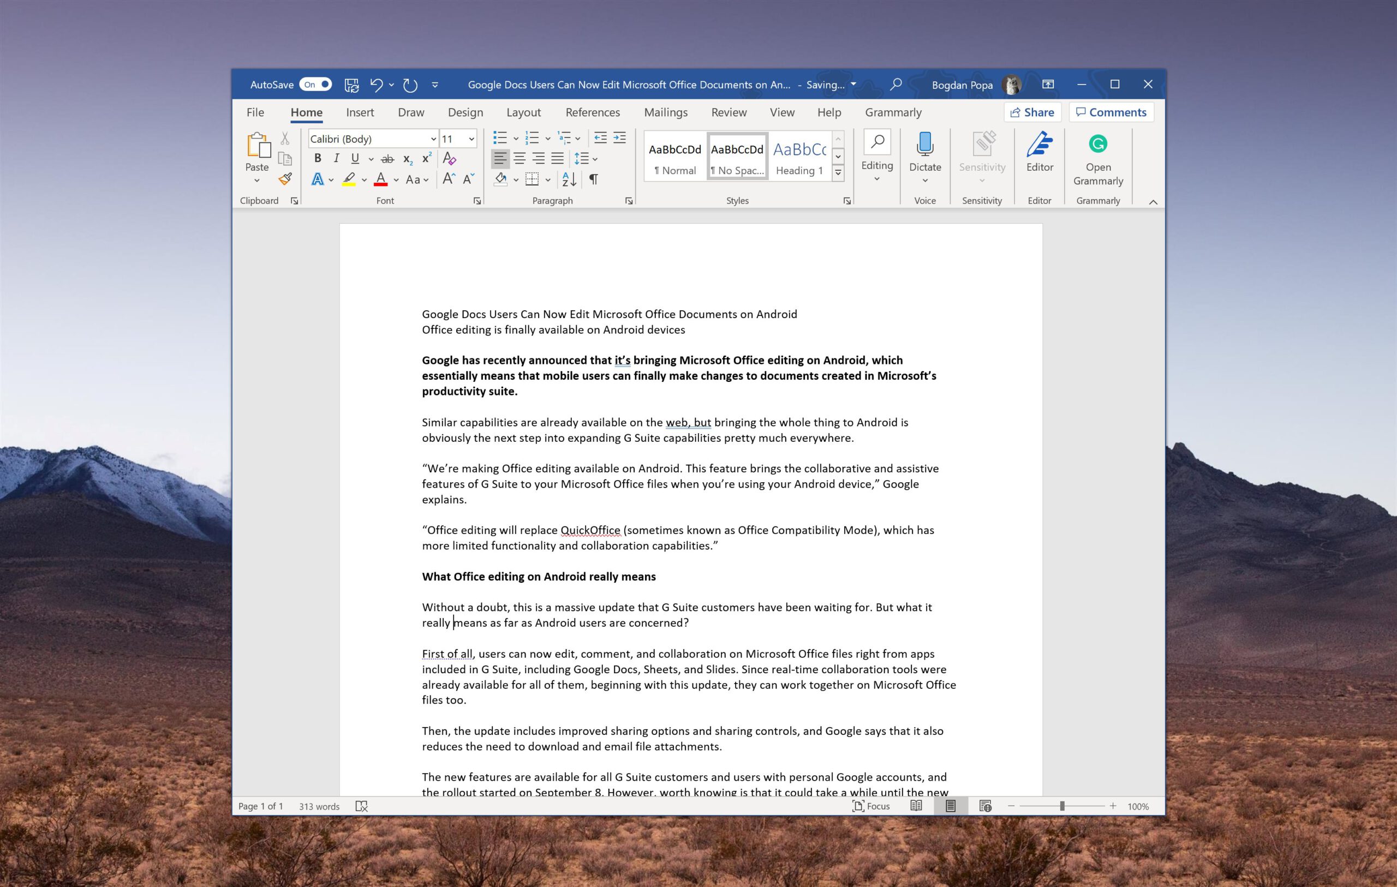The width and height of the screenshot is (1397, 887).
Task: Adjust the zoom slider
Action: click(x=1062, y=806)
